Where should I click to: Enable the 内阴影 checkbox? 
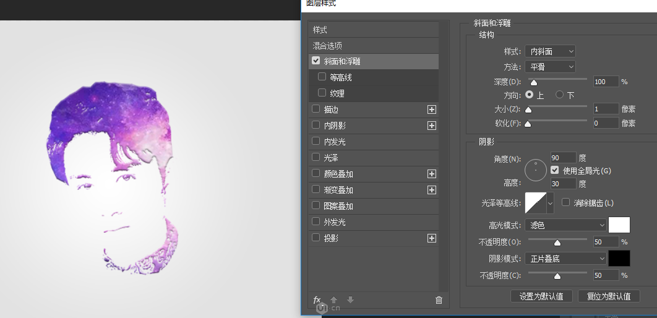click(x=316, y=125)
